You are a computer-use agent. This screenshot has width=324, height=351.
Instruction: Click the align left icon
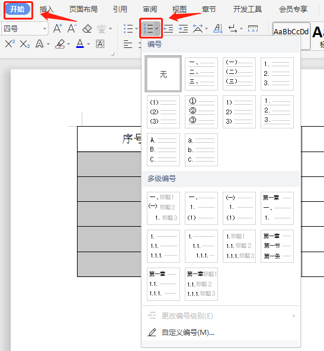[128, 44]
